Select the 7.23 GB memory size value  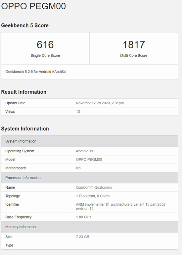click(x=82, y=237)
